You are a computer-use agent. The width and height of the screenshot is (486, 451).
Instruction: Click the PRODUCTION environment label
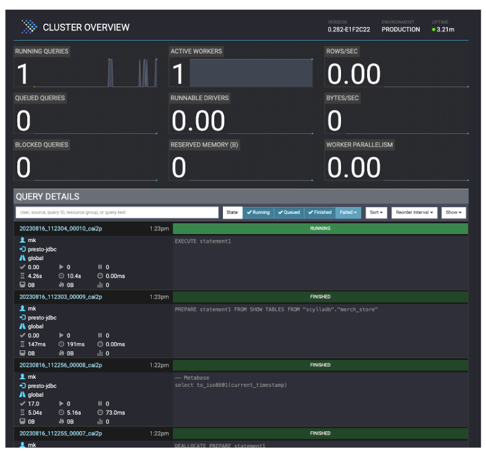[x=401, y=29]
